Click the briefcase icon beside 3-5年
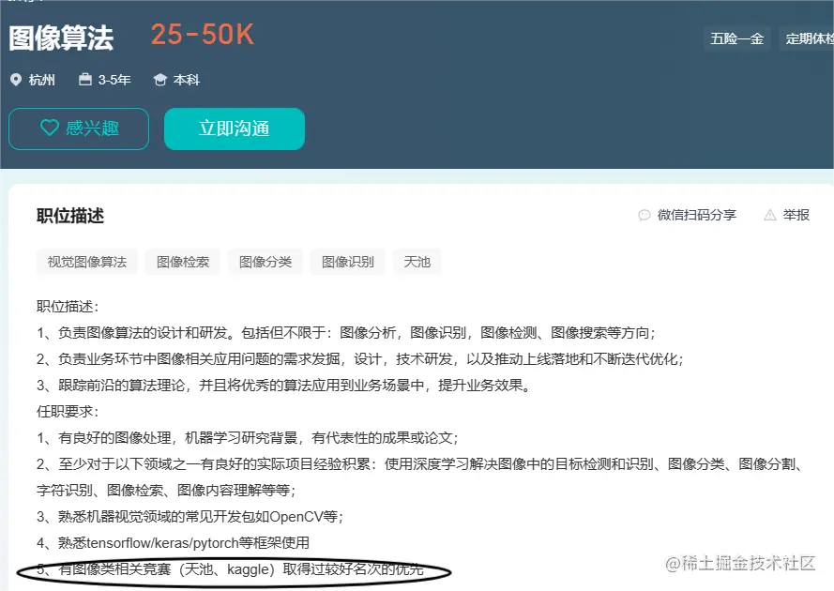 point(85,79)
